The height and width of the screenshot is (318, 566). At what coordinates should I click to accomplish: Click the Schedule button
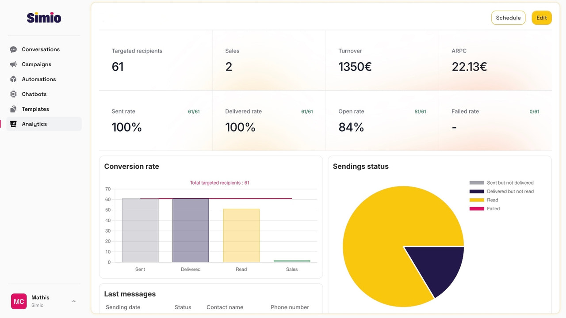pyautogui.click(x=508, y=18)
